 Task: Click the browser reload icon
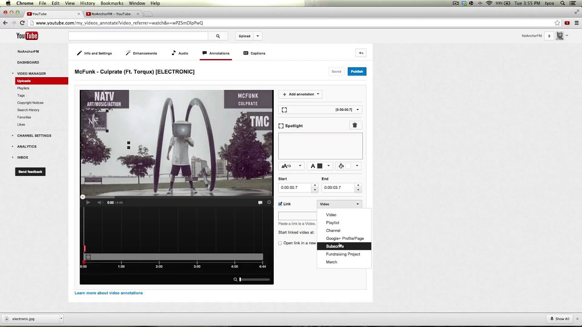22,23
